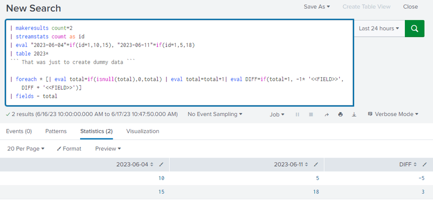Print the search results
Viewport: 433px width, 203px height.
(341, 115)
